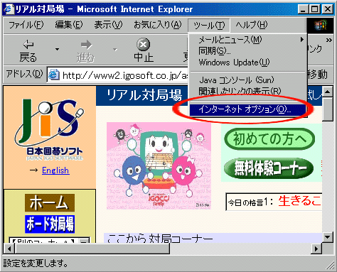Click the Back (戻る) arrow button
The image size is (337, 272).
tap(28, 50)
